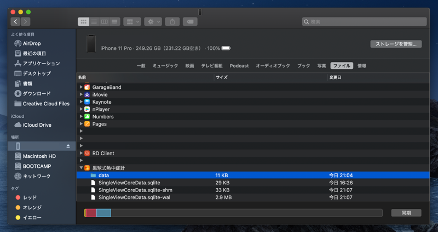Select the data folder row

coord(253,175)
